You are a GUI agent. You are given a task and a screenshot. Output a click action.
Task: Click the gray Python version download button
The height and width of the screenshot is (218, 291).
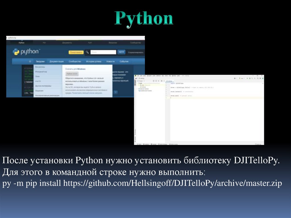coord(72,74)
